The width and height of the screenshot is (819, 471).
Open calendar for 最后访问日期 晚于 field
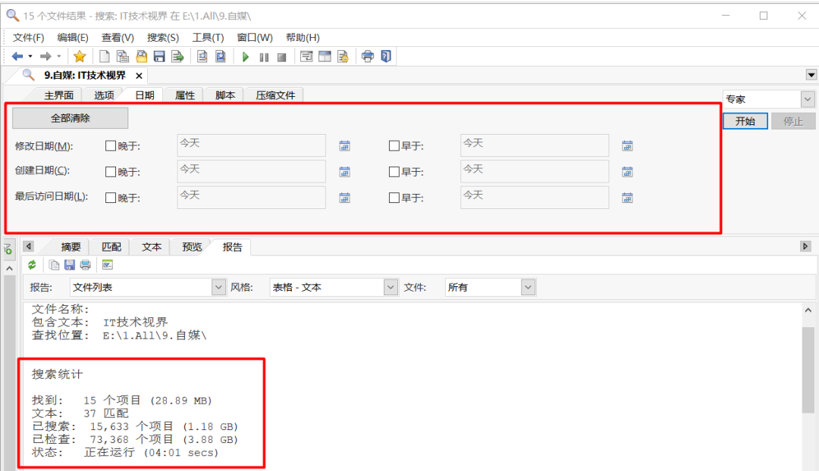(x=345, y=198)
